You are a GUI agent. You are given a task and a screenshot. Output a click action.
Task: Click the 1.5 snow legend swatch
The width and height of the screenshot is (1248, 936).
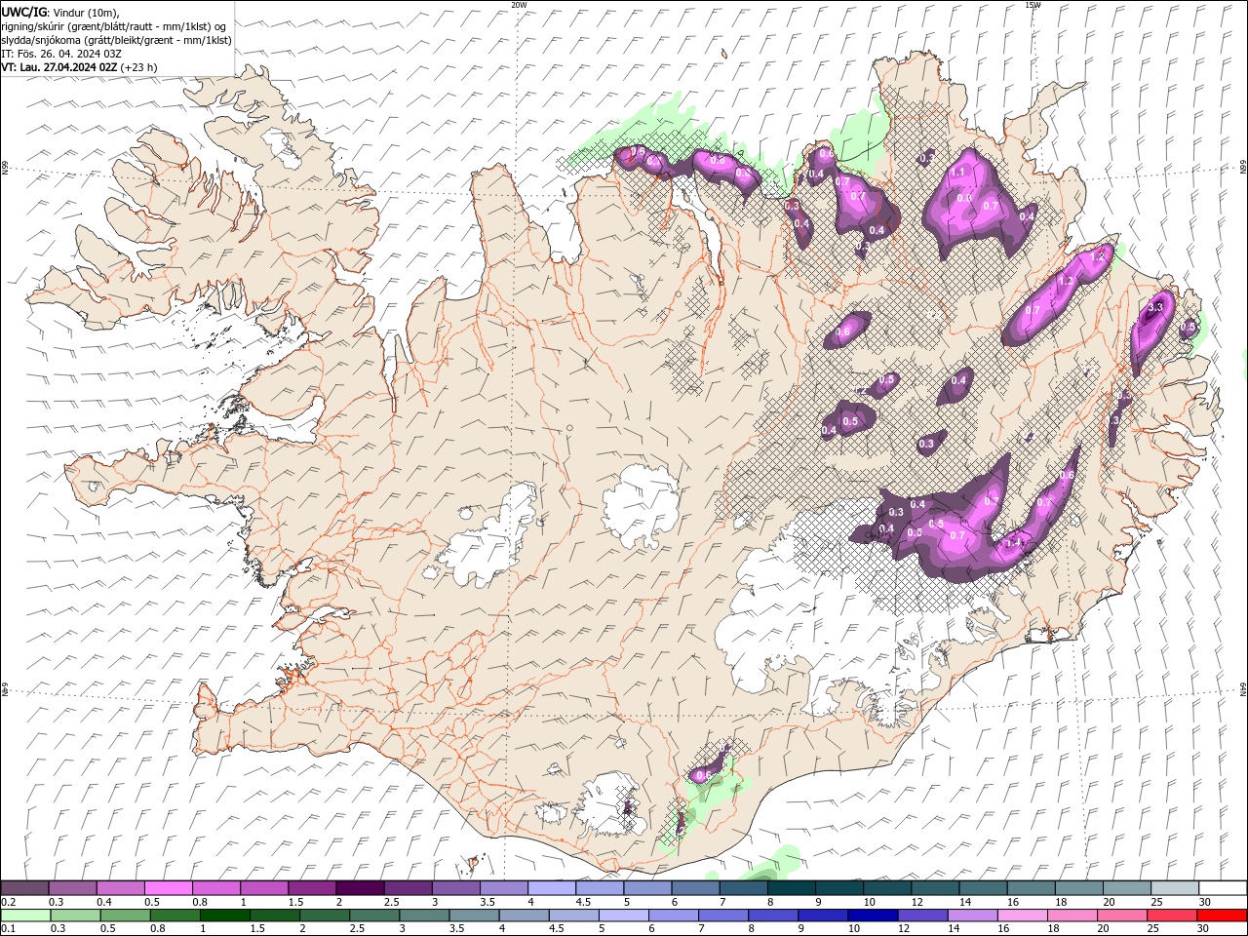point(312,888)
